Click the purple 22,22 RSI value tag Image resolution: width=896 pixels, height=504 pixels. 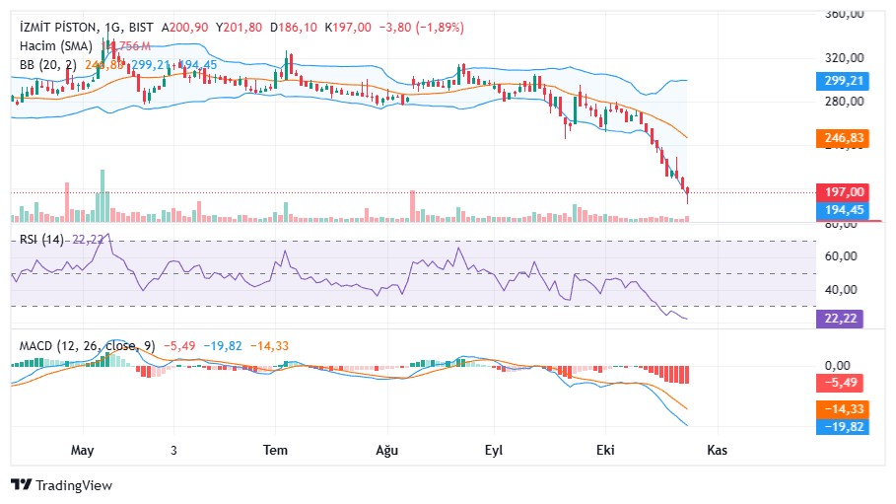[x=840, y=318]
